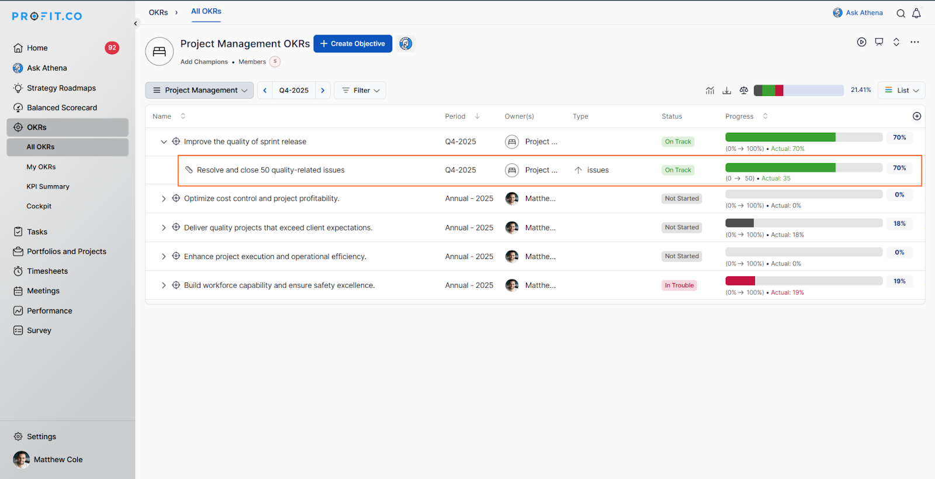Click the play circle icon in header
Screen dimensions: 935x479
coord(861,42)
